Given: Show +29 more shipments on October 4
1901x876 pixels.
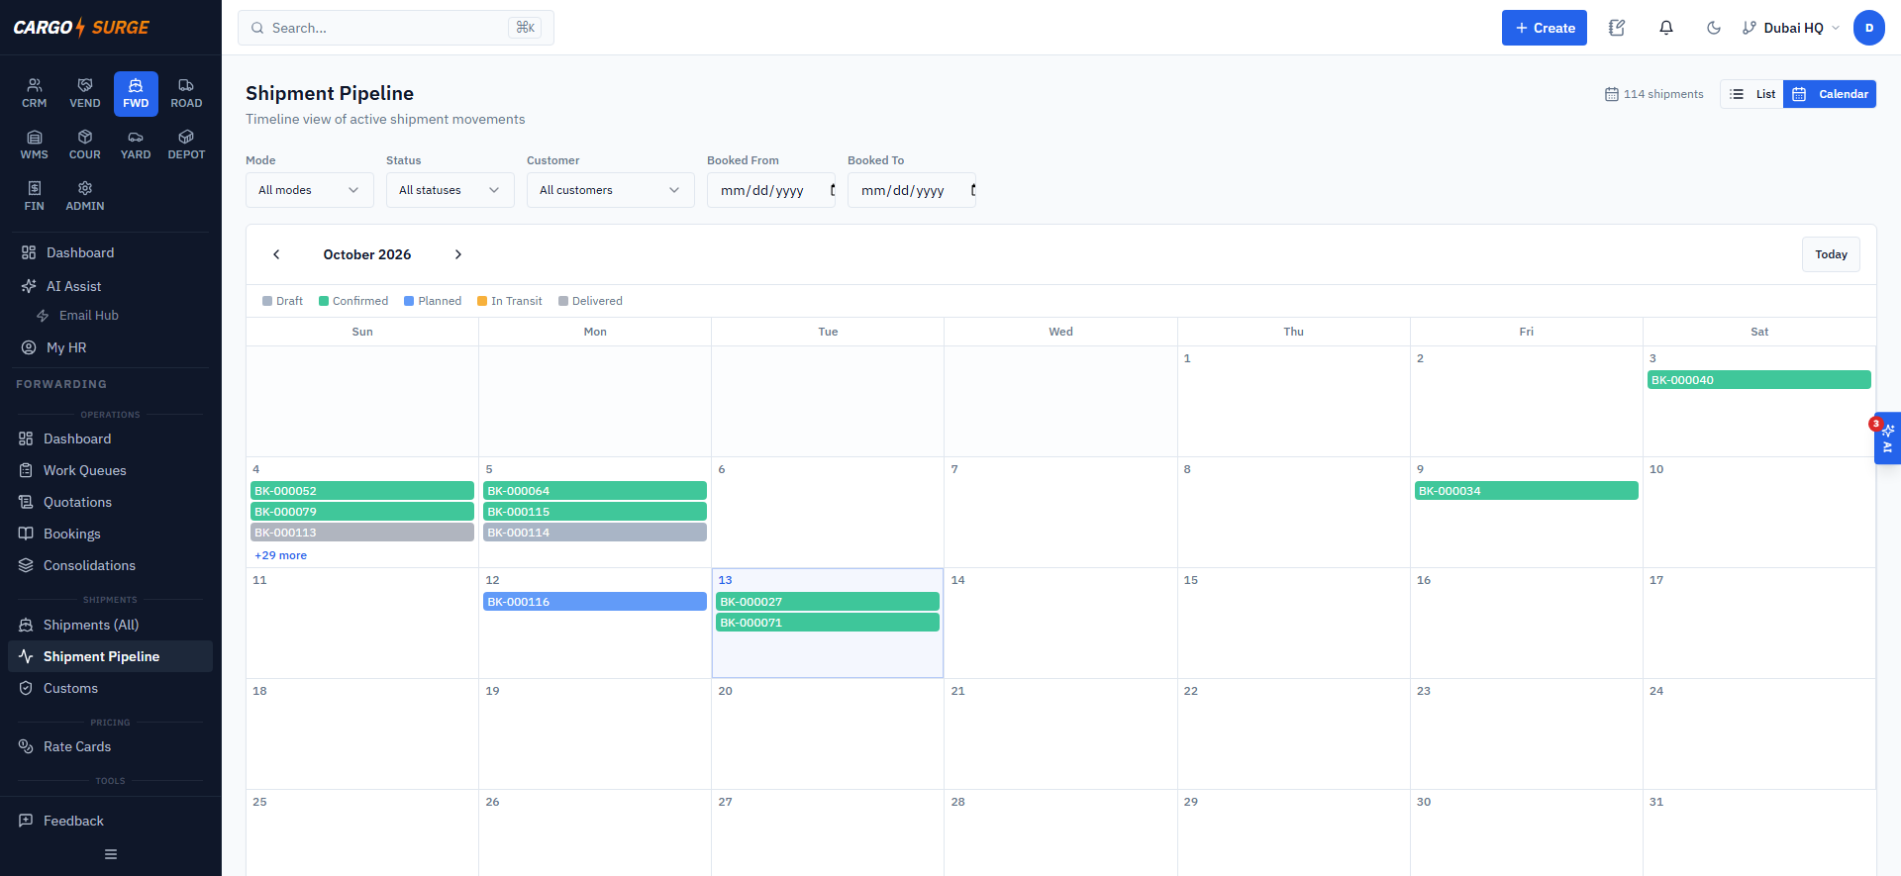Looking at the screenshot, I should (281, 555).
